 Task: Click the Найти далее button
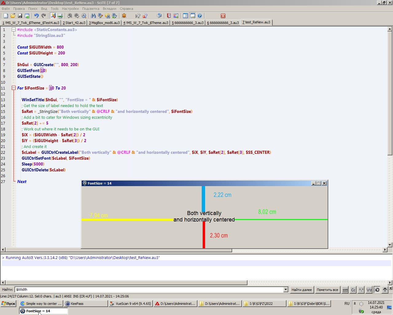302,290
